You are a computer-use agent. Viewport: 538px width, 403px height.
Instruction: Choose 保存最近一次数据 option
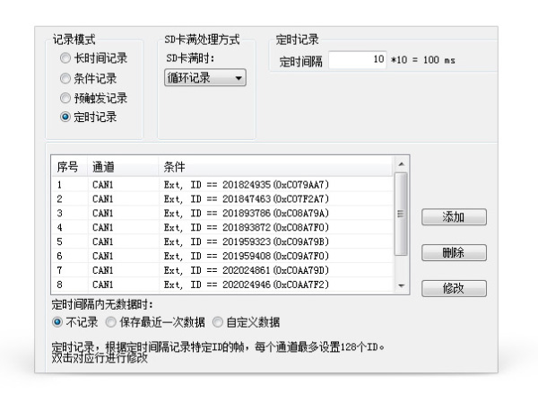click(111, 322)
